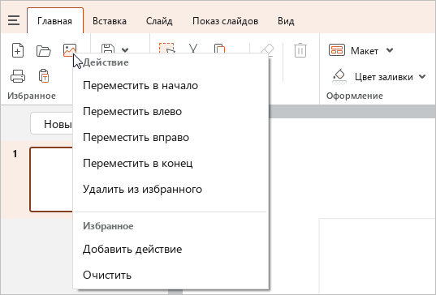Select Добавить действие
This screenshot has height=295, width=436.
(171, 249)
